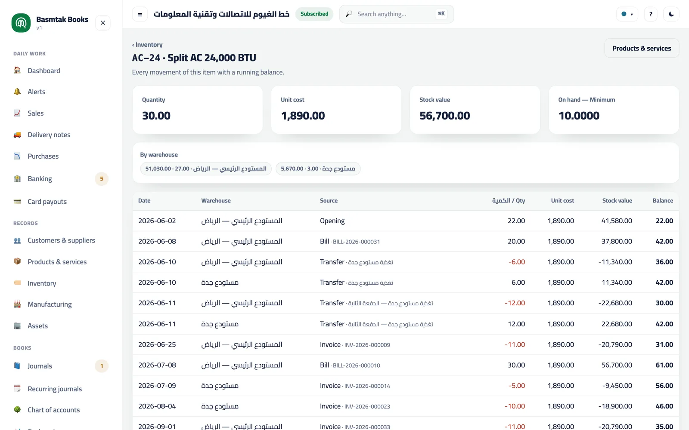
Task: Switch to dark mode moon toggle
Action: point(671,14)
